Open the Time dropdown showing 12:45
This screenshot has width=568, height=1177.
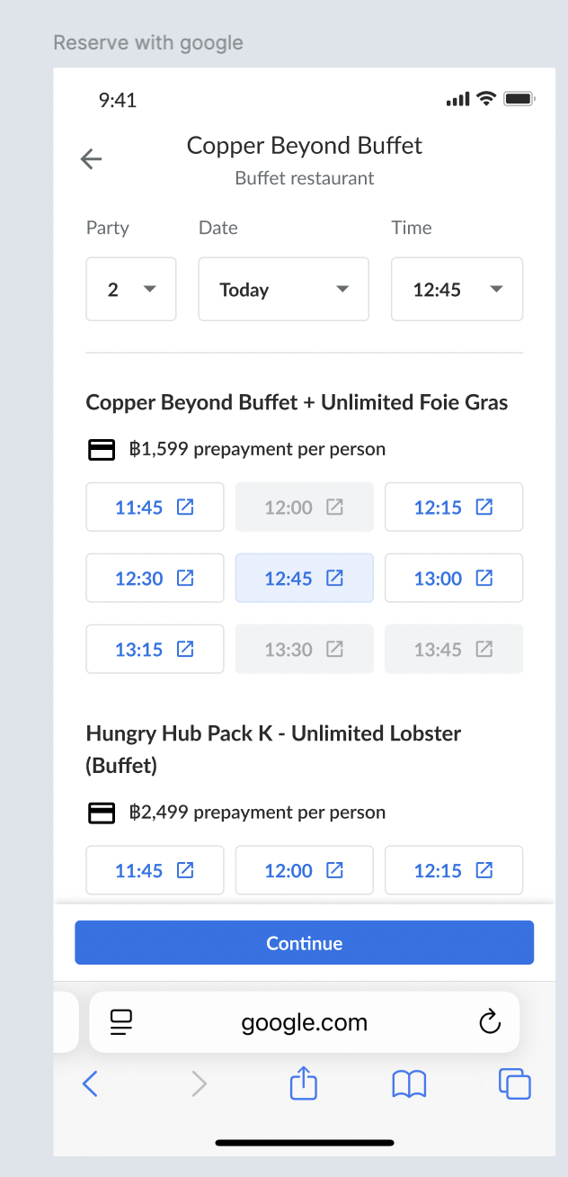[457, 290]
